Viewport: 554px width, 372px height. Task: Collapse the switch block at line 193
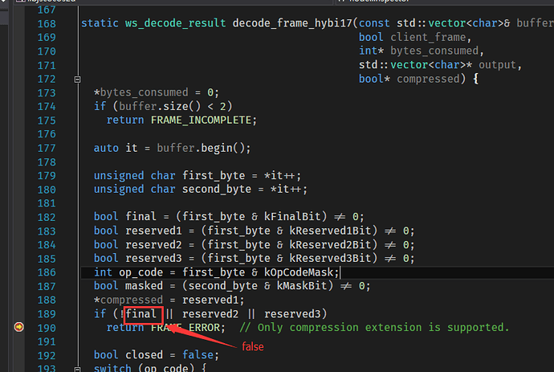[77, 369]
